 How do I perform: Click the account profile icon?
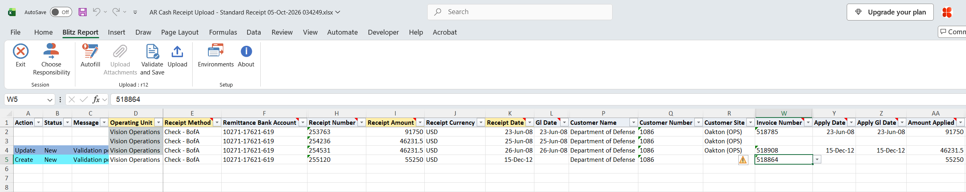[x=947, y=12]
